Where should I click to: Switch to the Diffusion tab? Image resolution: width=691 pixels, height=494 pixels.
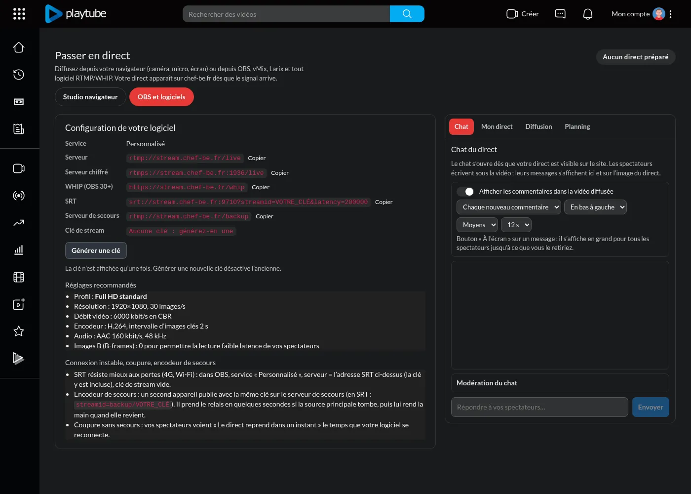(x=538, y=126)
